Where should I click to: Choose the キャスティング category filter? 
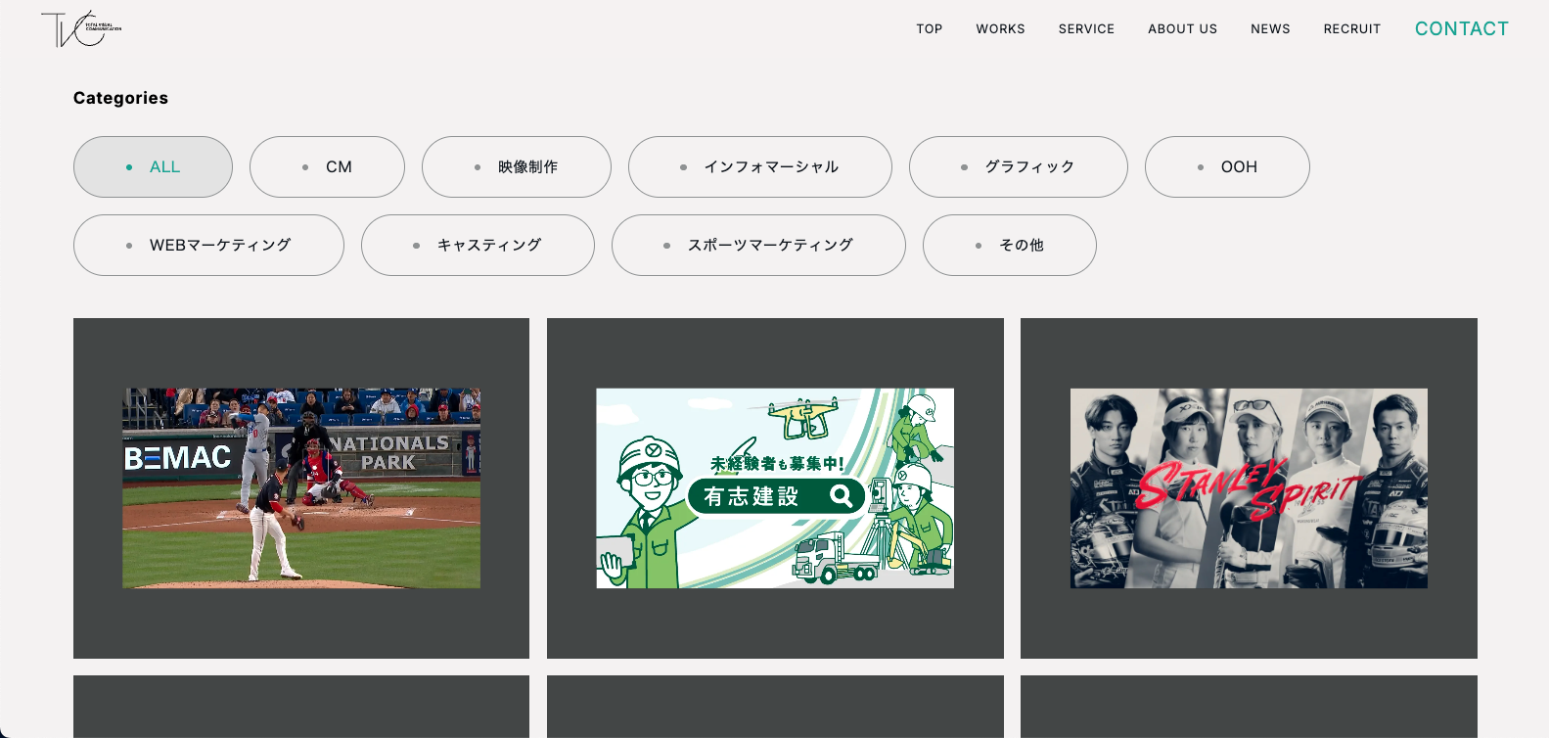pos(478,246)
